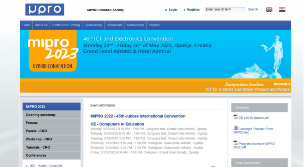Click the MIPRO logo in header

(44, 10)
